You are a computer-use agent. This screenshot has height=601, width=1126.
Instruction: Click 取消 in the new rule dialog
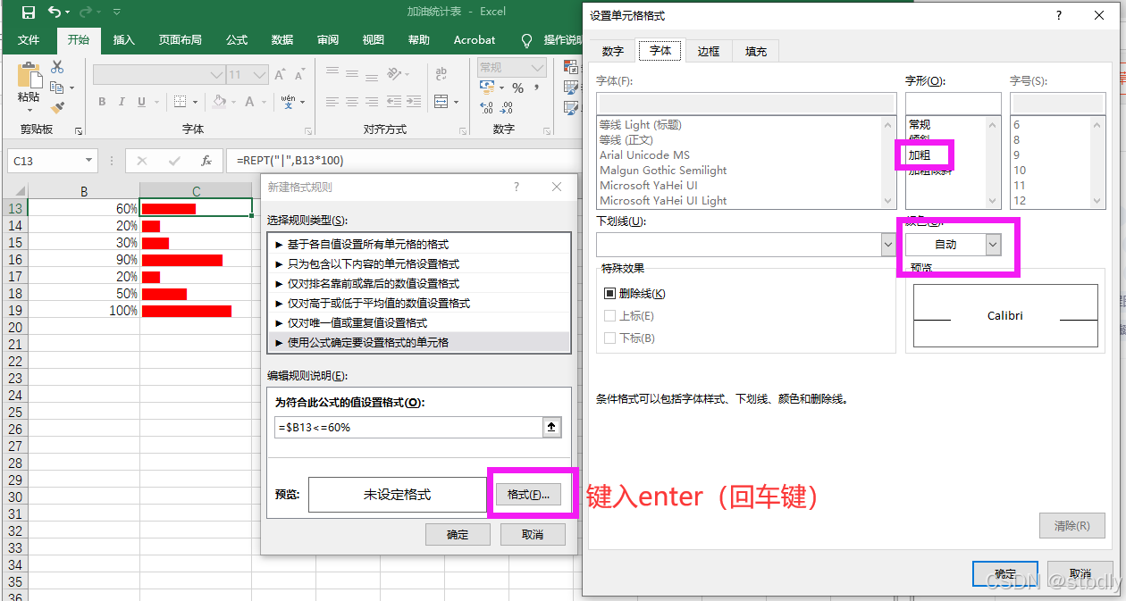coord(533,534)
